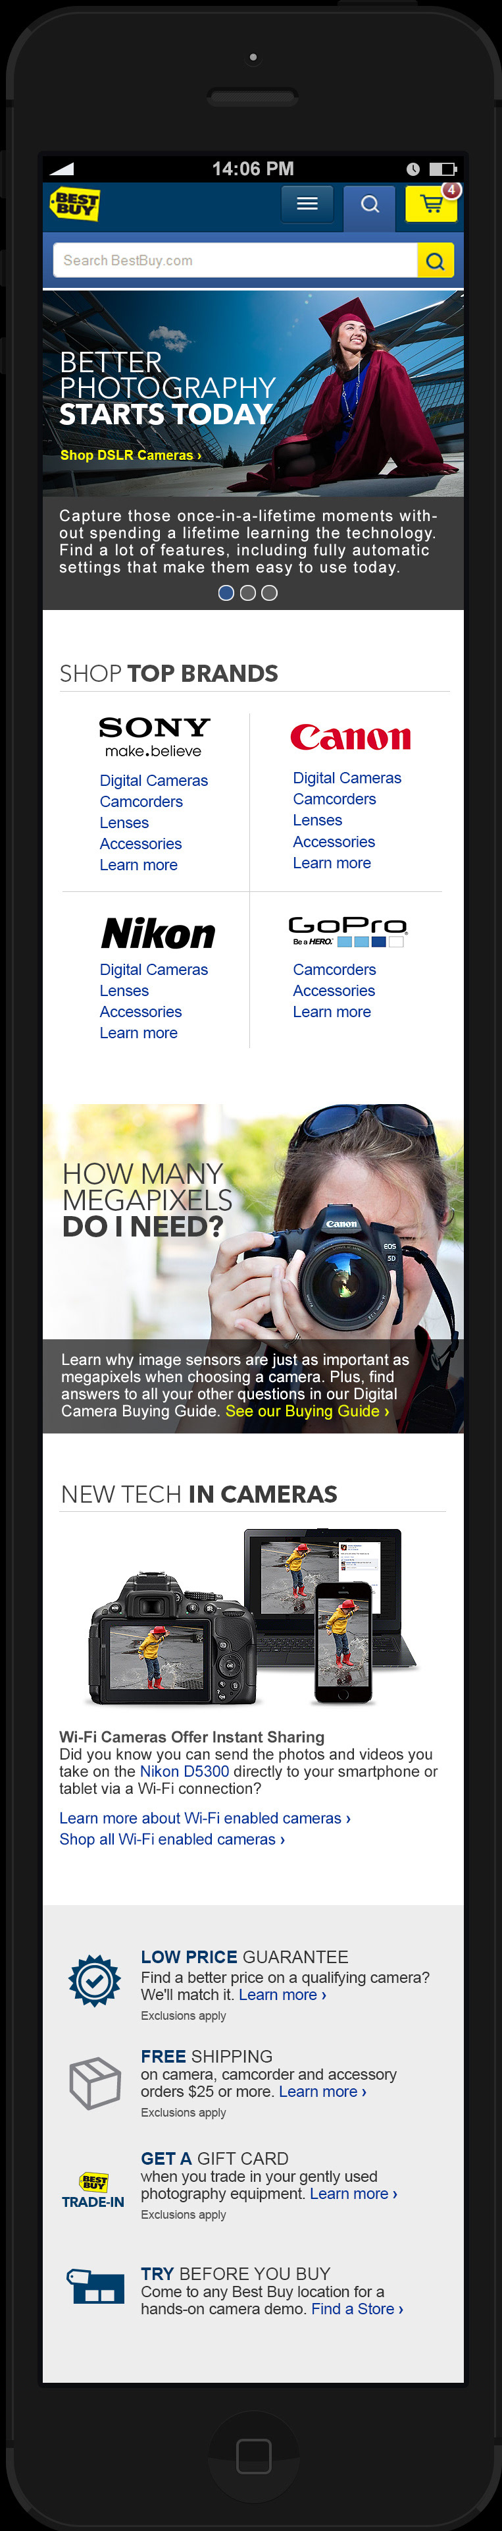Click the Search BestBuy.com input field

tap(234, 260)
